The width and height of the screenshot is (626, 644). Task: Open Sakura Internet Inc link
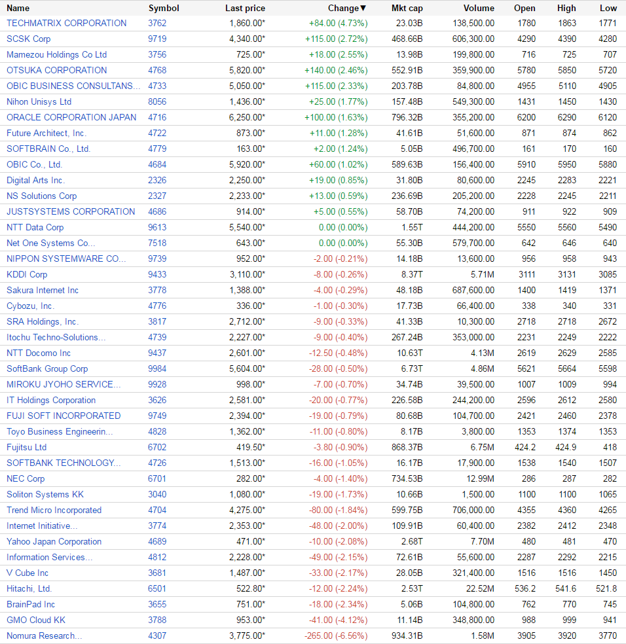[x=43, y=291]
